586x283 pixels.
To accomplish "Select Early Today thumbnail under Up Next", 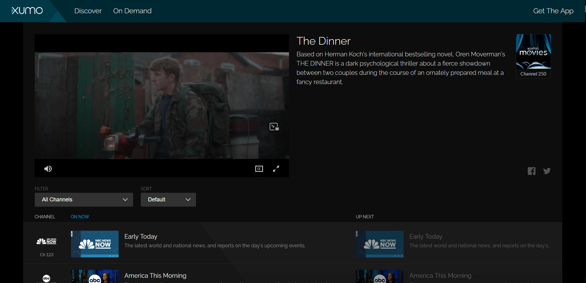I will pos(380,244).
